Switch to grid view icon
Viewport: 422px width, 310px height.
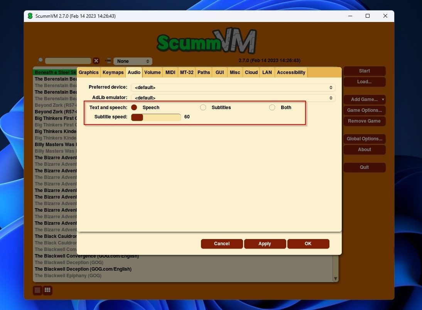click(x=47, y=290)
